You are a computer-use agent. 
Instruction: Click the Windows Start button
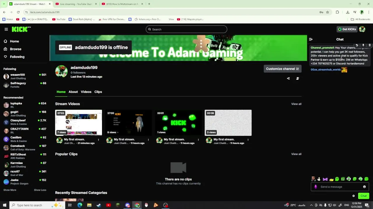pos(5,205)
